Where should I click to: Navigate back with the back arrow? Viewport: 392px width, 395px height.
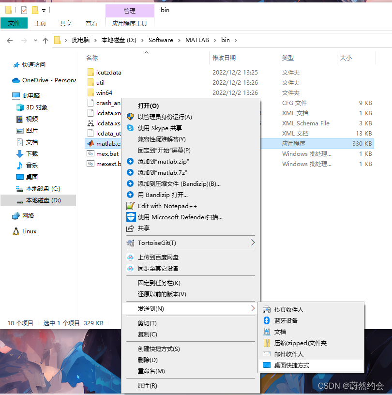10,40
